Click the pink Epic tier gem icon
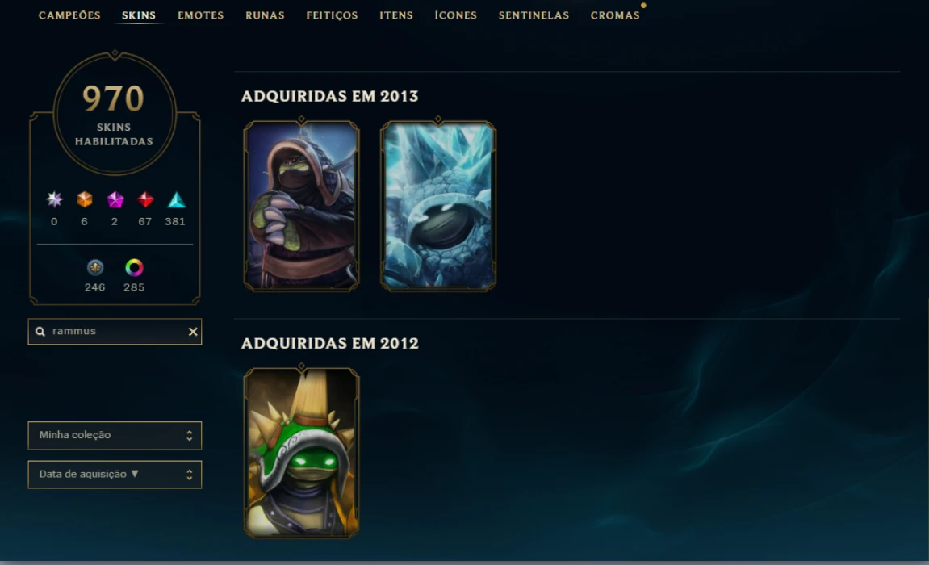This screenshot has height=565, width=929. pos(115,199)
